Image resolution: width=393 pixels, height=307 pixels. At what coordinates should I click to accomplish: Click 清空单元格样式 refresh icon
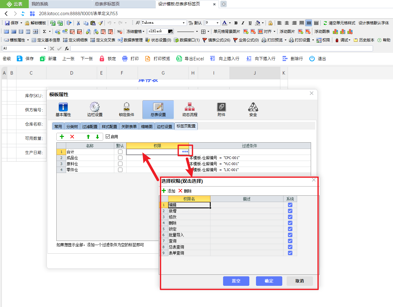tap(325, 23)
